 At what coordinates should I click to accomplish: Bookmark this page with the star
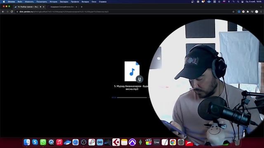233,12
